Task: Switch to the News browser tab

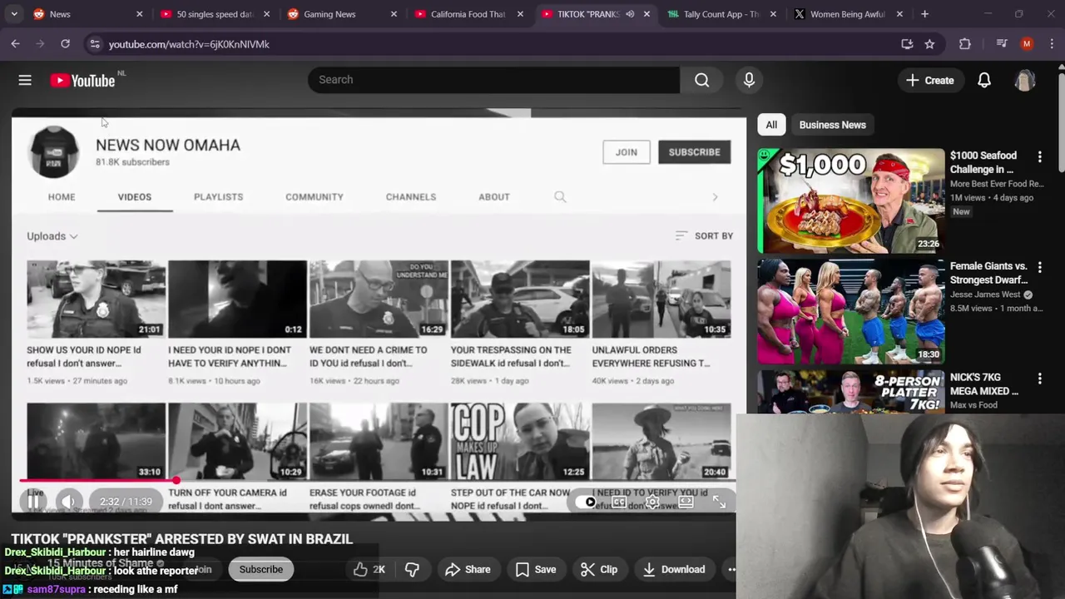Action: click(x=87, y=14)
